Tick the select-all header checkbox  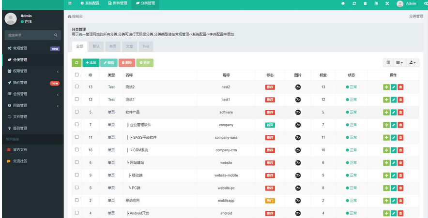tap(76, 74)
